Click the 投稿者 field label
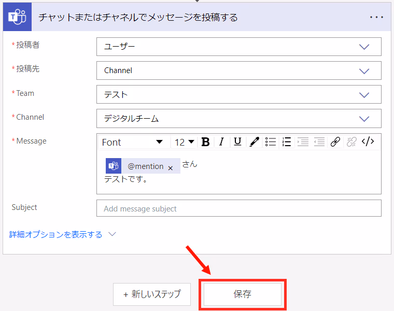394x311 pixels. pos(27,45)
